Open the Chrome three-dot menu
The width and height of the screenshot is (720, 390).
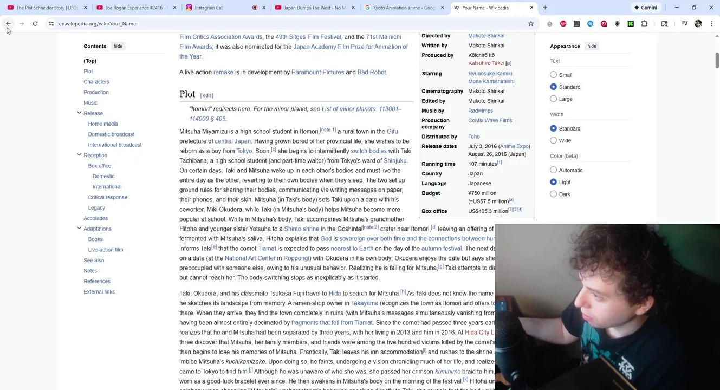pyautogui.click(x=711, y=24)
